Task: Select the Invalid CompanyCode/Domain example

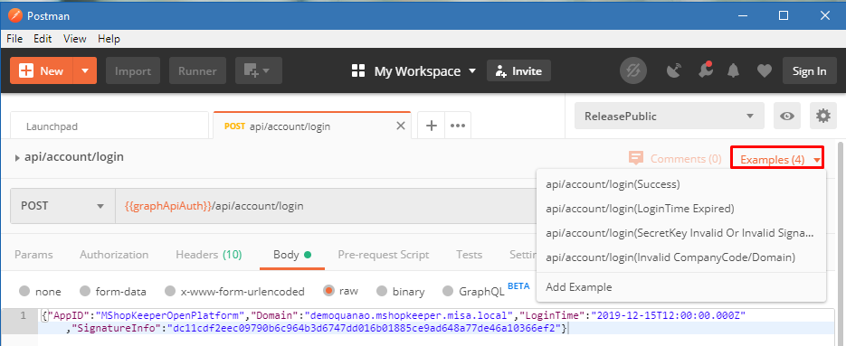Action: tap(681, 257)
